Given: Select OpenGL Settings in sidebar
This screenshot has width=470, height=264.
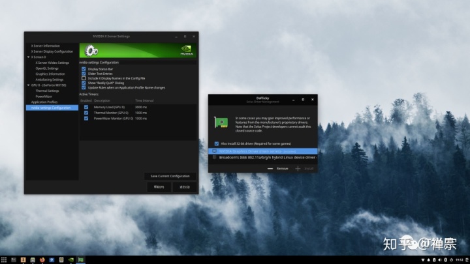Looking at the screenshot, I should (47, 68).
